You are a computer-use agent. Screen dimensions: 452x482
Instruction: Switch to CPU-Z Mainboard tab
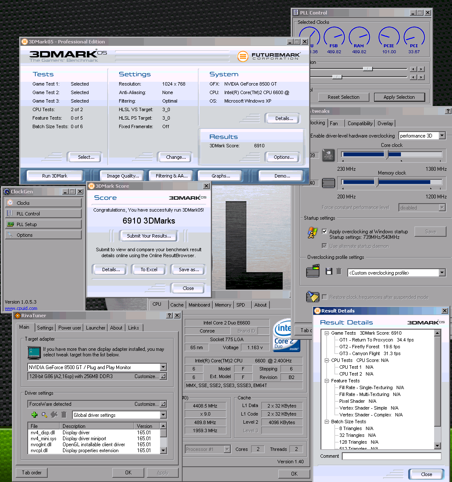pyautogui.click(x=199, y=304)
